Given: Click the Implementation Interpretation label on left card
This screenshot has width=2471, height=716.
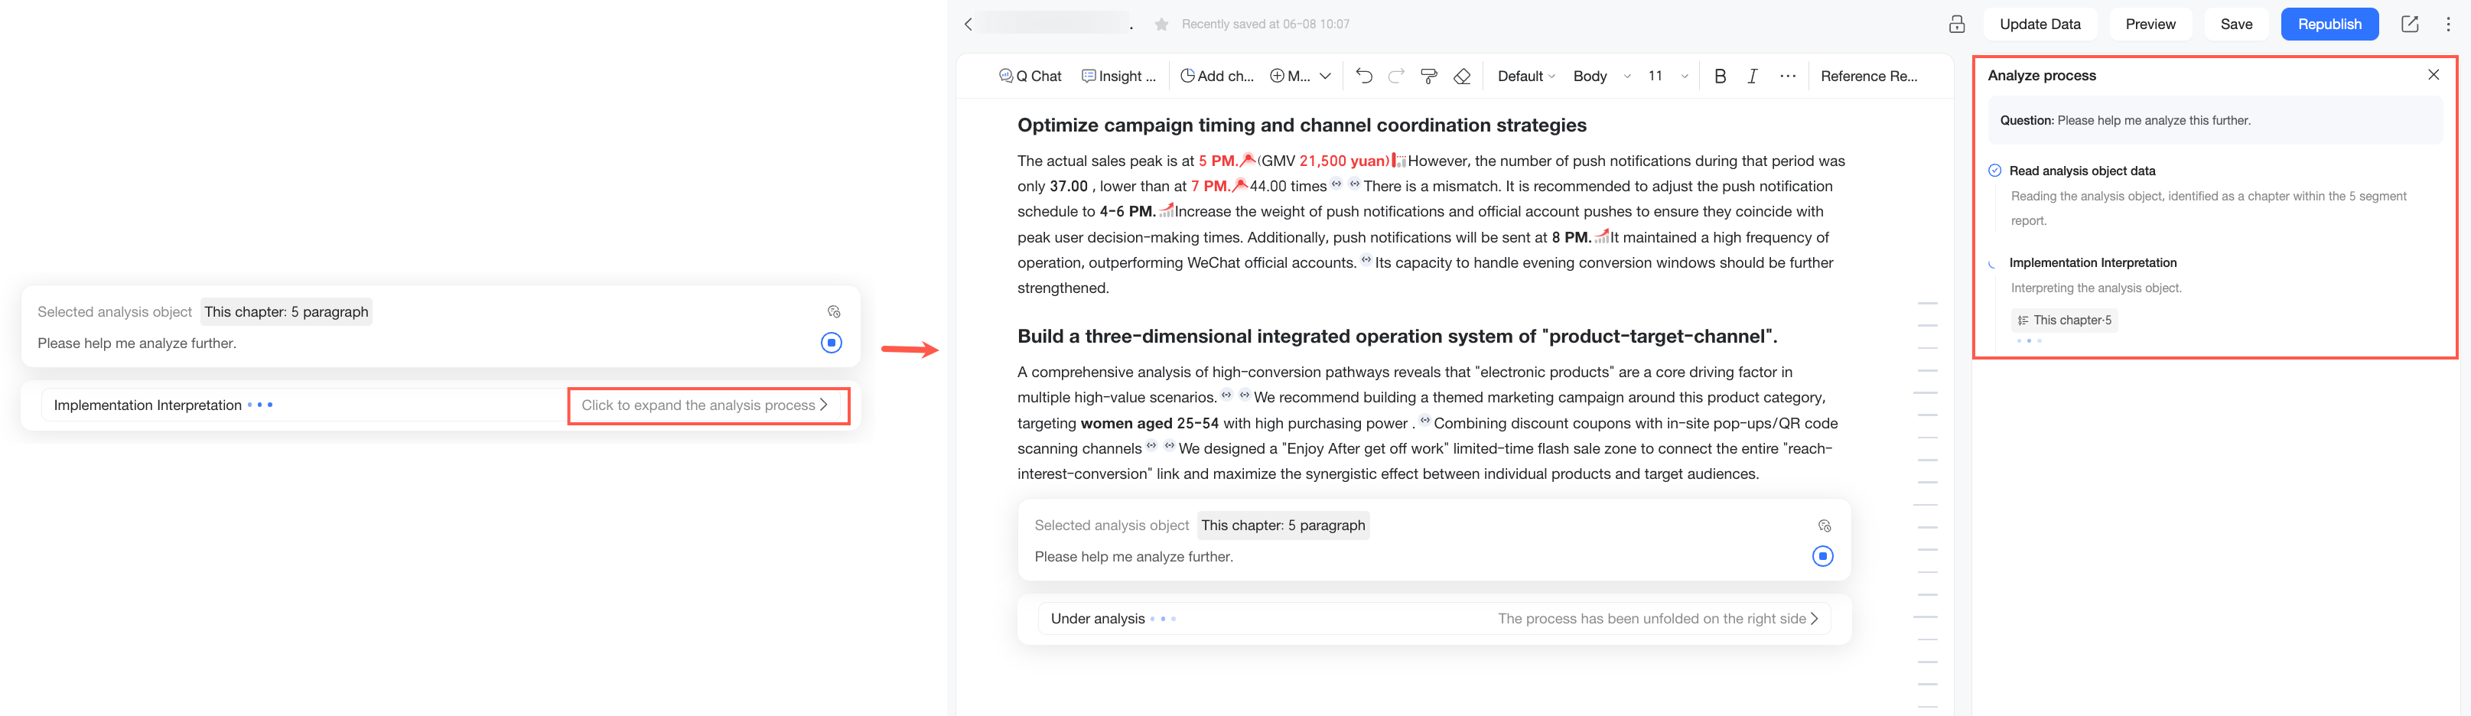Looking at the screenshot, I should (148, 406).
